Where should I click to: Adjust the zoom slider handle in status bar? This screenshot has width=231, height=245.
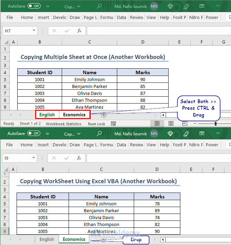pyautogui.click(x=215, y=124)
